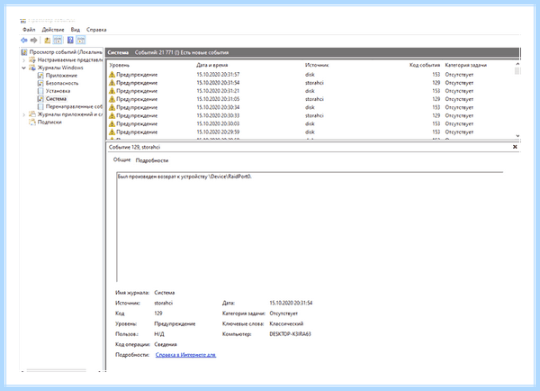Click event code 129 in 20:30:33 row

436,115
